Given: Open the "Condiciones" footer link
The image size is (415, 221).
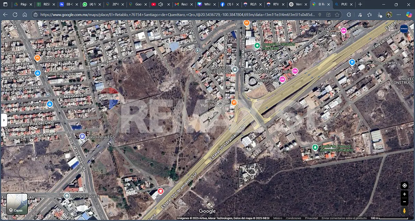Looking at the screenshot, I should [293, 218].
